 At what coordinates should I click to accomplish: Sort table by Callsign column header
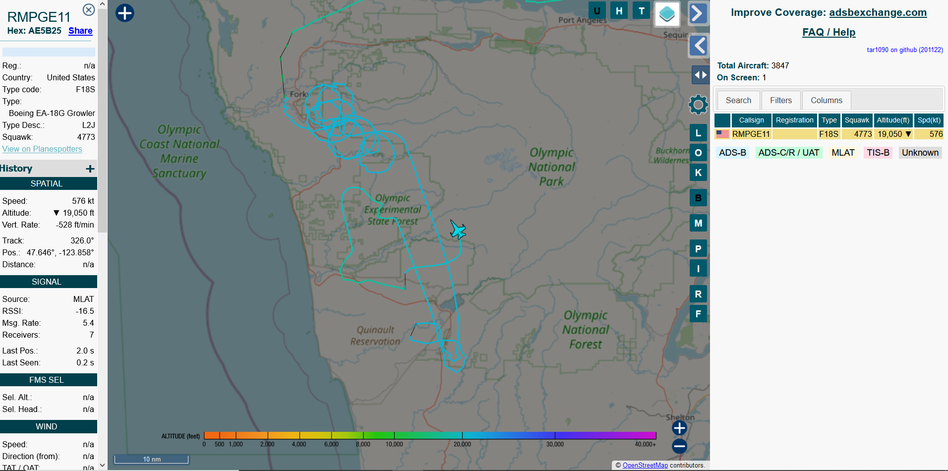[751, 120]
